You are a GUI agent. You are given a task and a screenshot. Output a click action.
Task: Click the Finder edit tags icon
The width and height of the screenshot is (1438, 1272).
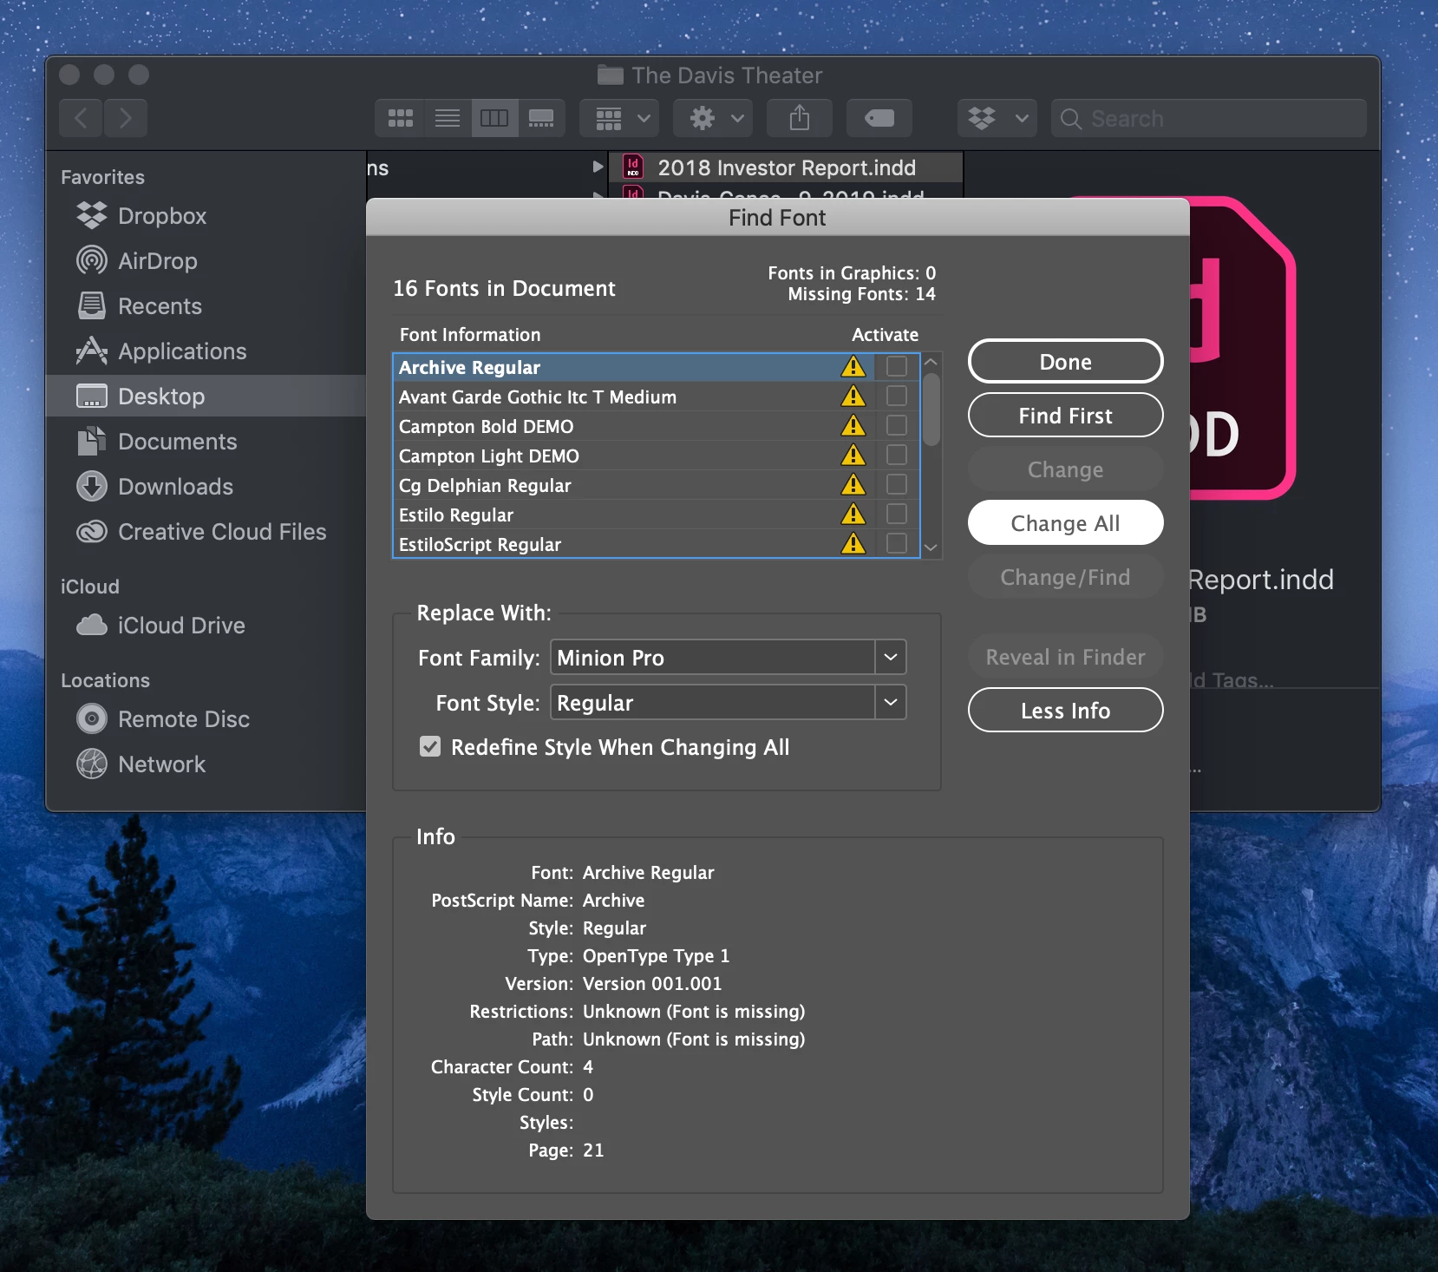click(x=879, y=118)
